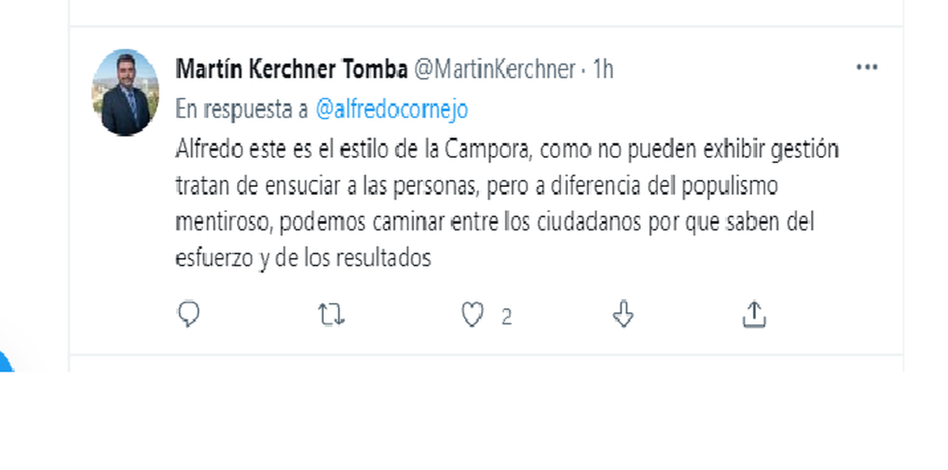
Task: Click the downward arrow icon under the tweet
Action: coord(623,315)
